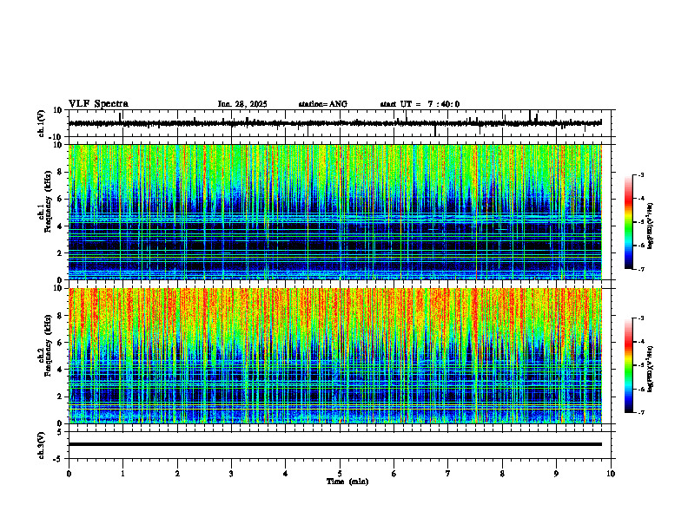Screen dimensions: 688x531
Task: Click the ch.1 spectrogram "2" kHz tick label
Action: point(61,253)
